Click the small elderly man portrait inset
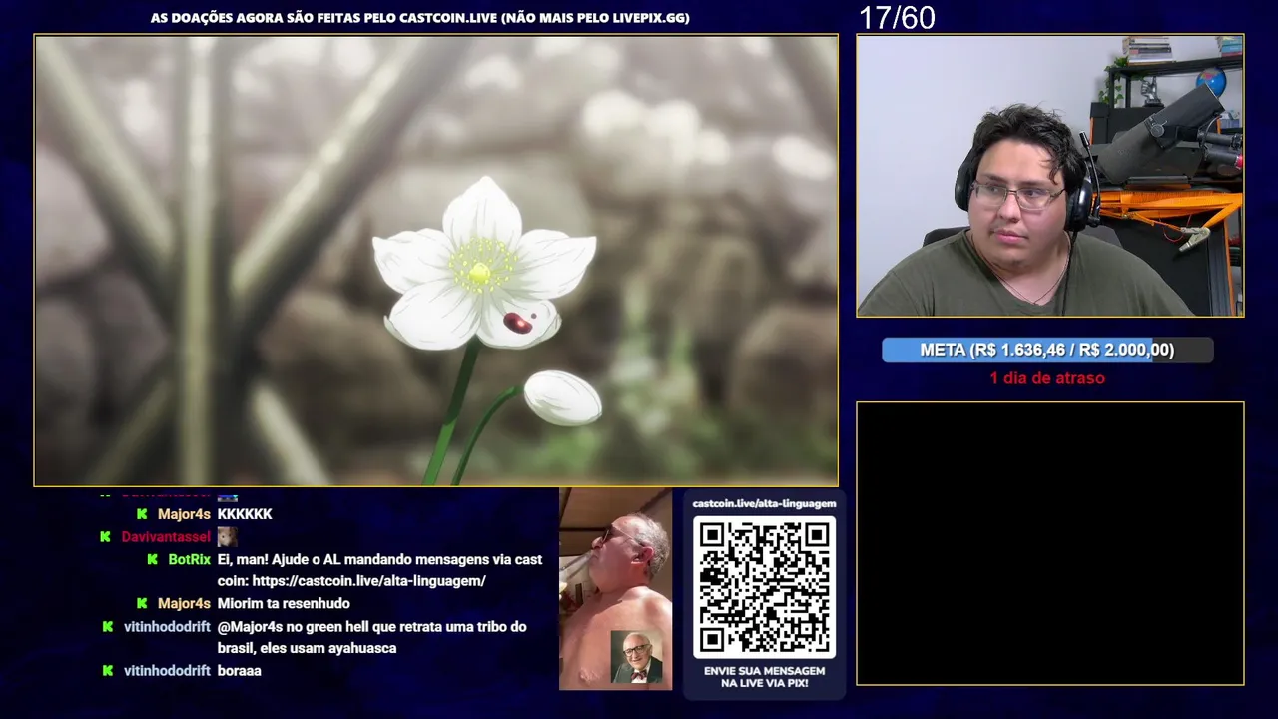The image size is (1278, 719). [636, 656]
